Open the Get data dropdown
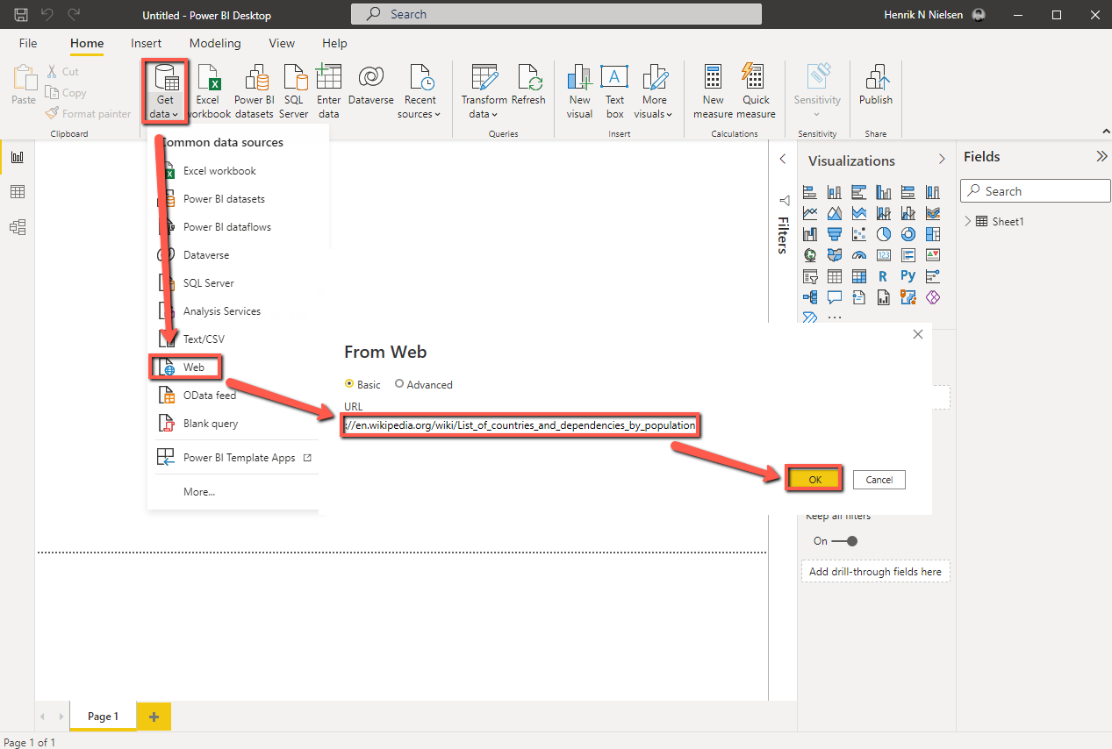This screenshot has height=749, width=1112. 165,91
